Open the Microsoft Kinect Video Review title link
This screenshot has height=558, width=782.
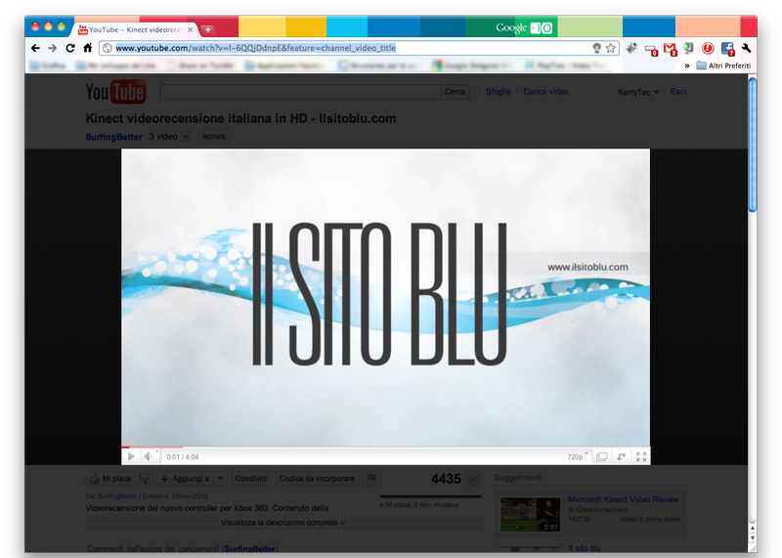[x=623, y=499]
